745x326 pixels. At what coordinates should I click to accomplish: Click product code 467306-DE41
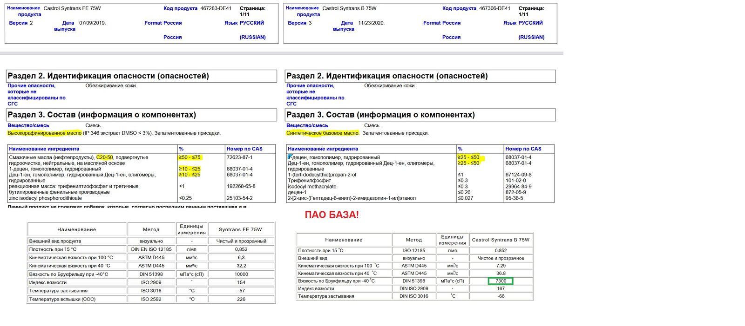pyautogui.click(x=494, y=8)
